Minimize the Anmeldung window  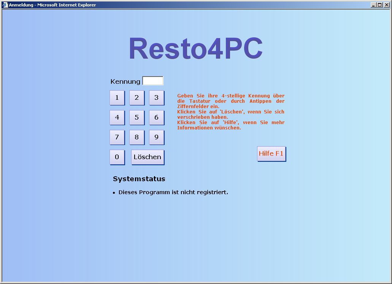tap(374, 5)
